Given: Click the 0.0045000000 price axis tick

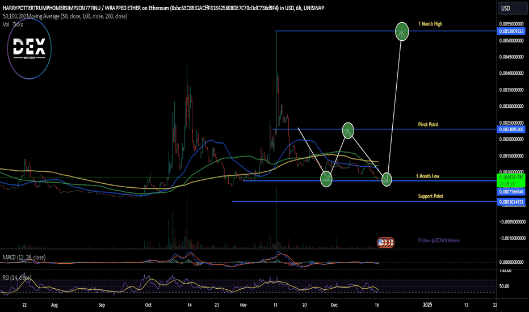Looking at the screenshot, I should pos(511,57).
